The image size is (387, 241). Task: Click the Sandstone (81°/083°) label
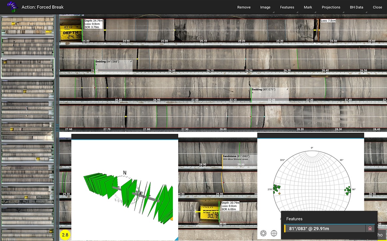[236, 156]
